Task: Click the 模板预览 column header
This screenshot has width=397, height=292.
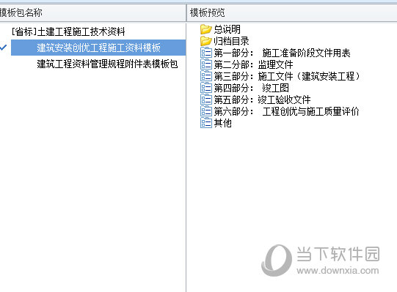Action: pyautogui.click(x=292, y=12)
